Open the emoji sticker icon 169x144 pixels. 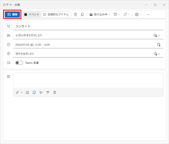(x=34, y=93)
